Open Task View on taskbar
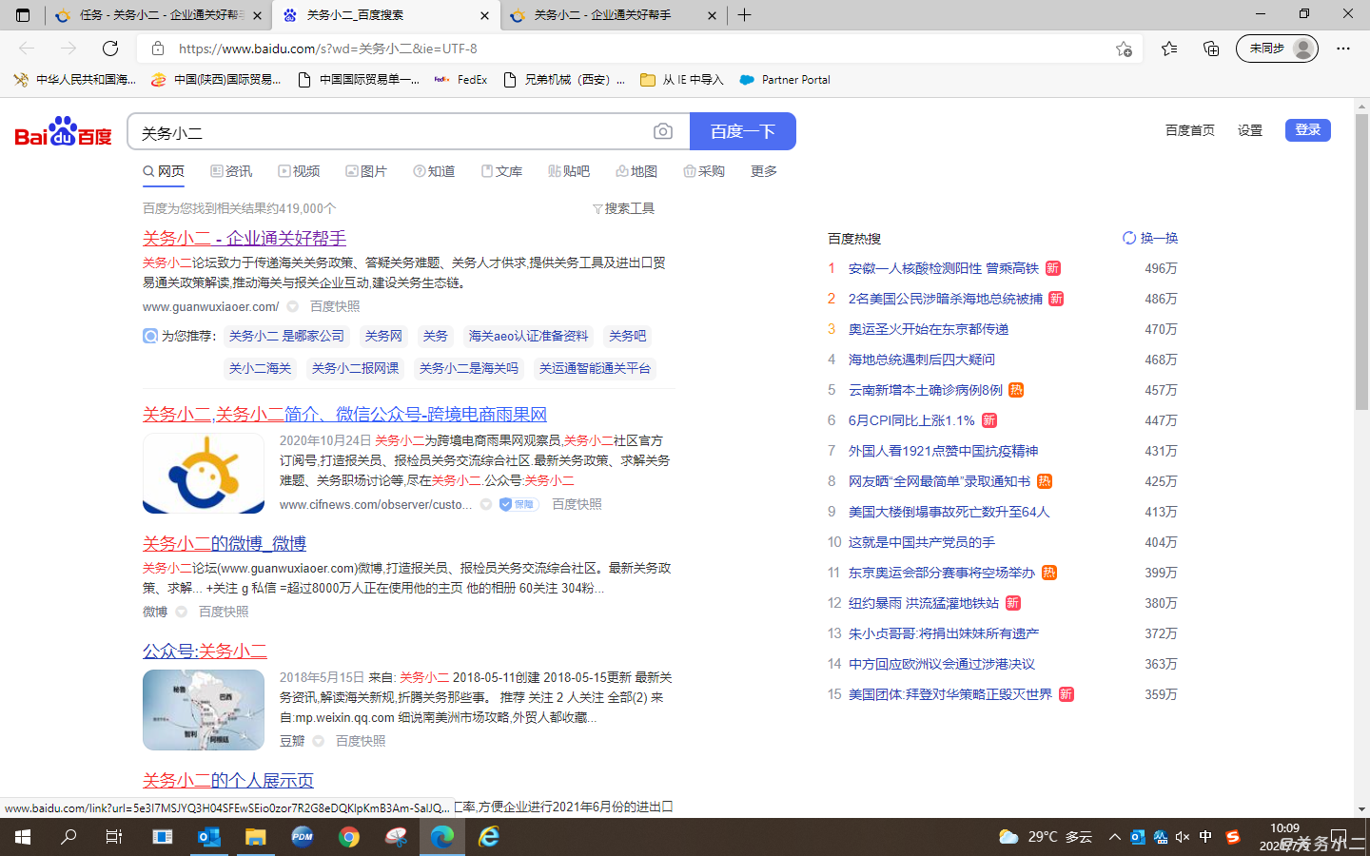The image size is (1370, 856). point(114,837)
